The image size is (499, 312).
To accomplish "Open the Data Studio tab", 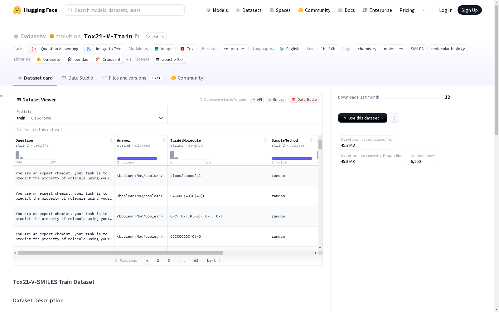I will 78,78.
